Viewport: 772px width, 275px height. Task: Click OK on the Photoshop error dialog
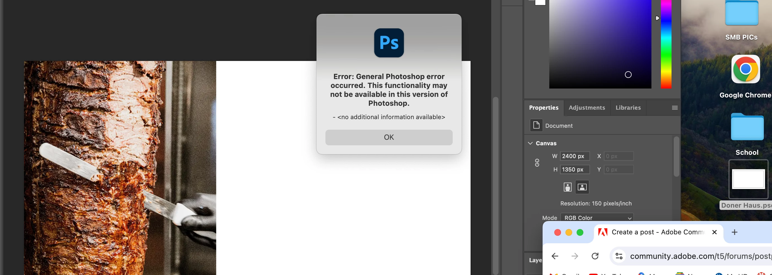click(x=389, y=137)
